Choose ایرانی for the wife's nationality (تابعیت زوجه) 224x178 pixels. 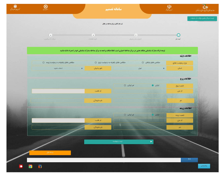153,115
